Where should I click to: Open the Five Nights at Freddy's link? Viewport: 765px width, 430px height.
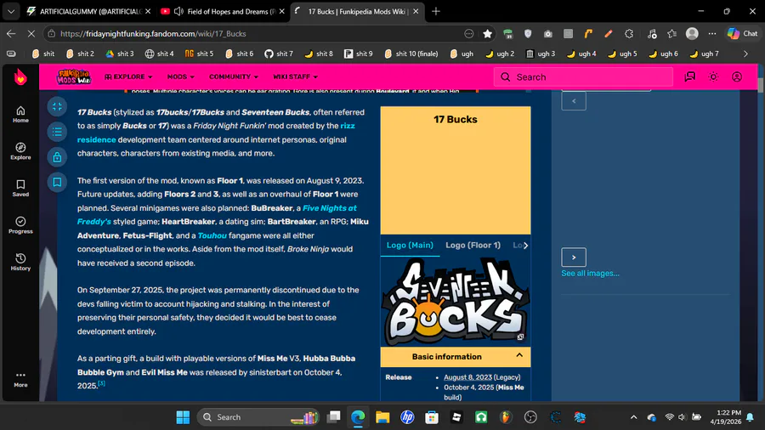[329, 208]
